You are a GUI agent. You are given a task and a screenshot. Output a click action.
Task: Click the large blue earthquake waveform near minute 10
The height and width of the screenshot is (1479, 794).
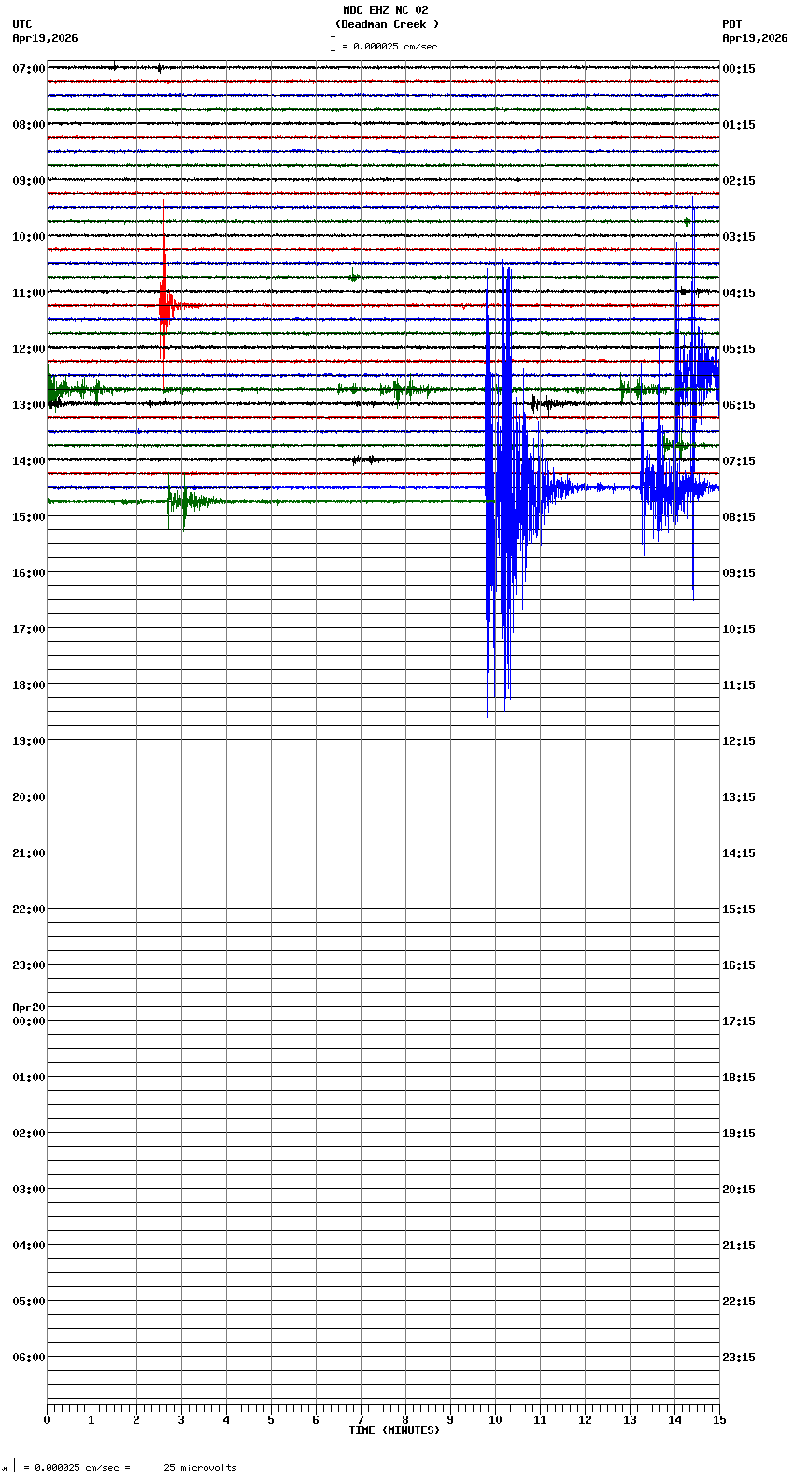pos(507,487)
